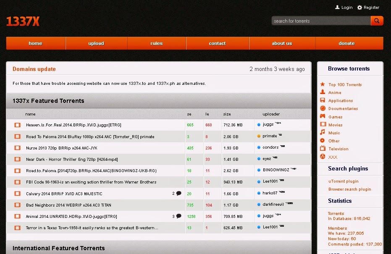Tick checkbox beside Nurse 2013 torrent

tap(17, 148)
